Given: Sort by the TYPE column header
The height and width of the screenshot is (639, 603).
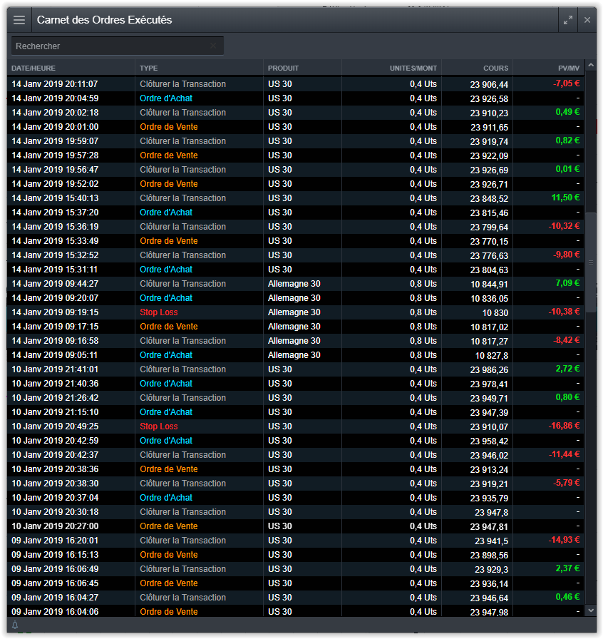Looking at the screenshot, I should click(x=149, y=68).
